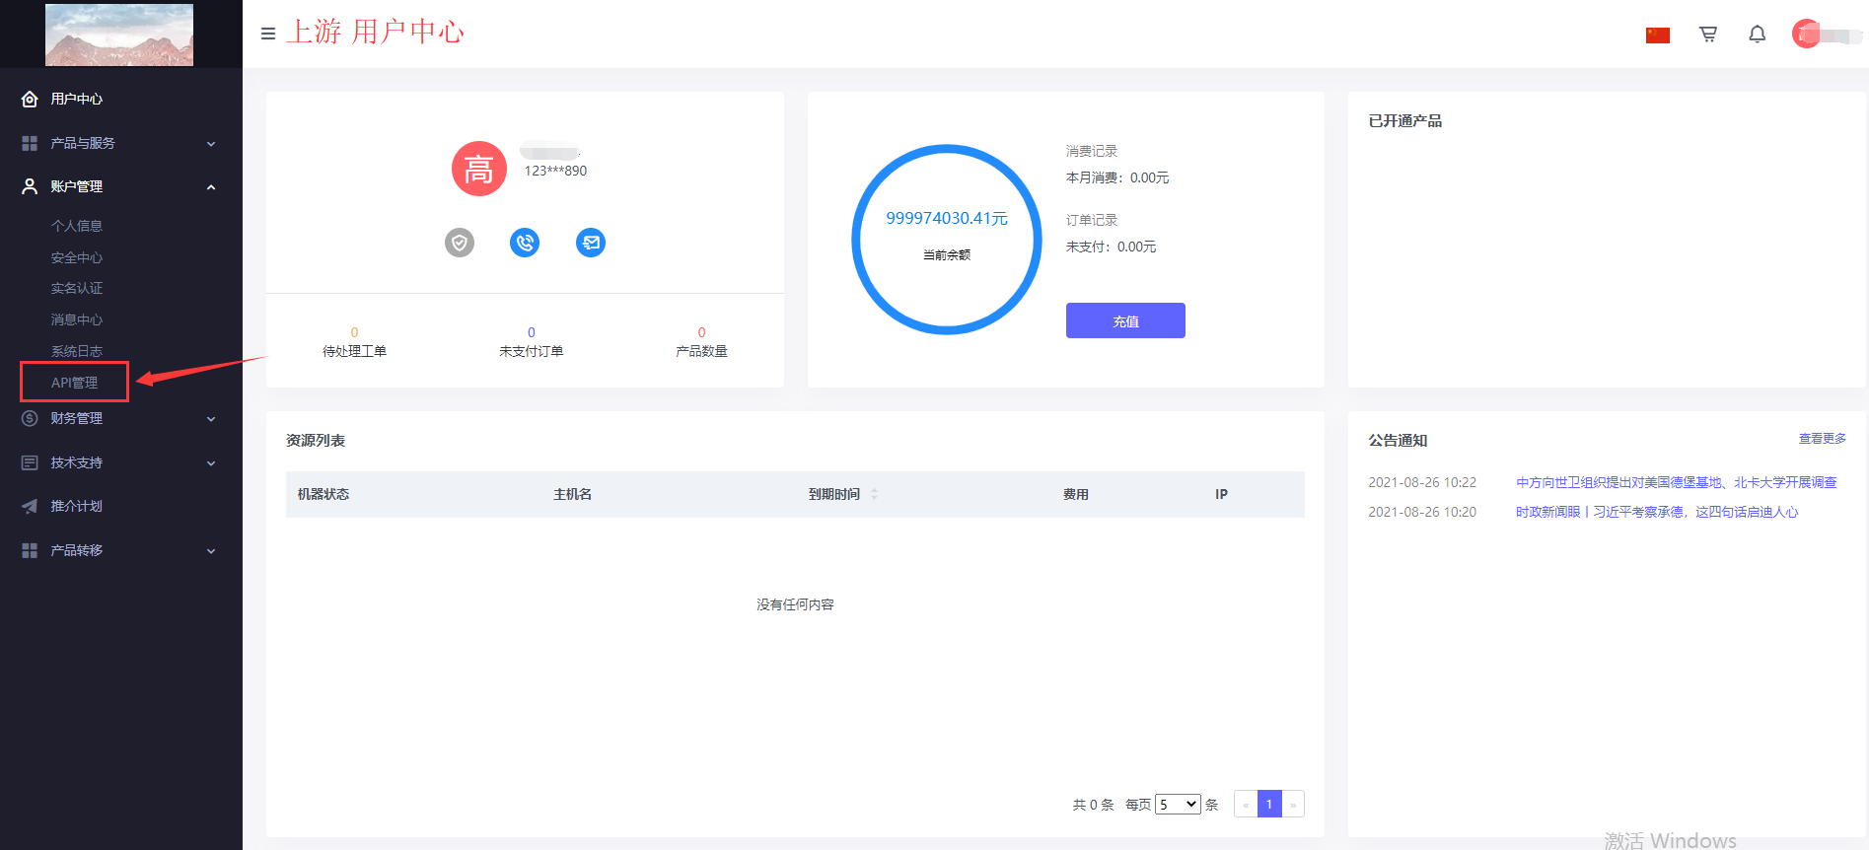This screenshot has width=1869, height=850.
Task: Click the gray shield verification icon
Action: pos(460,243)
